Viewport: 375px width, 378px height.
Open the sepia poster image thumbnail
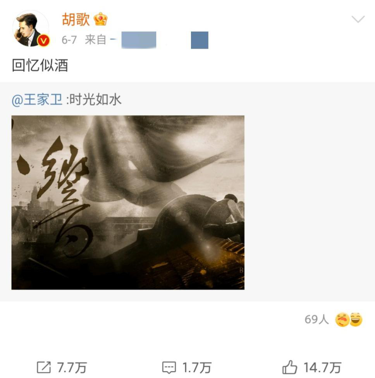[128, 203]
